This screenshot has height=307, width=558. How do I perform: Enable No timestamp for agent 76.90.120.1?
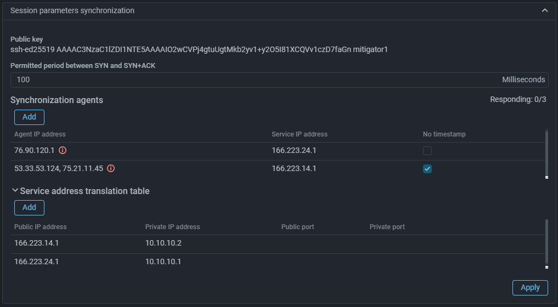(x=427, y=151)
